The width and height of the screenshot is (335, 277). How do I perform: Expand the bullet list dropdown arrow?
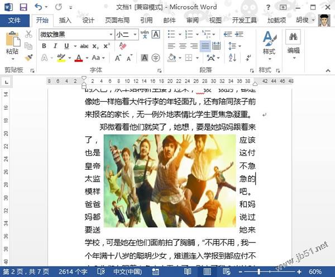[180, 35]
